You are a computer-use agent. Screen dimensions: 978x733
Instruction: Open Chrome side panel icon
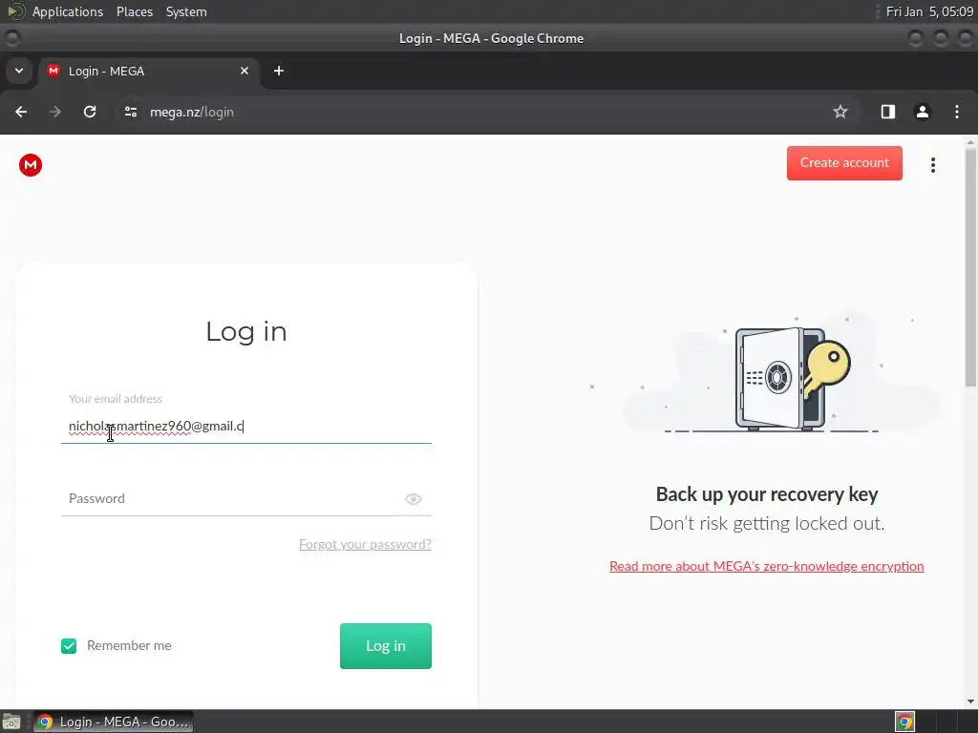pos(887,113)
